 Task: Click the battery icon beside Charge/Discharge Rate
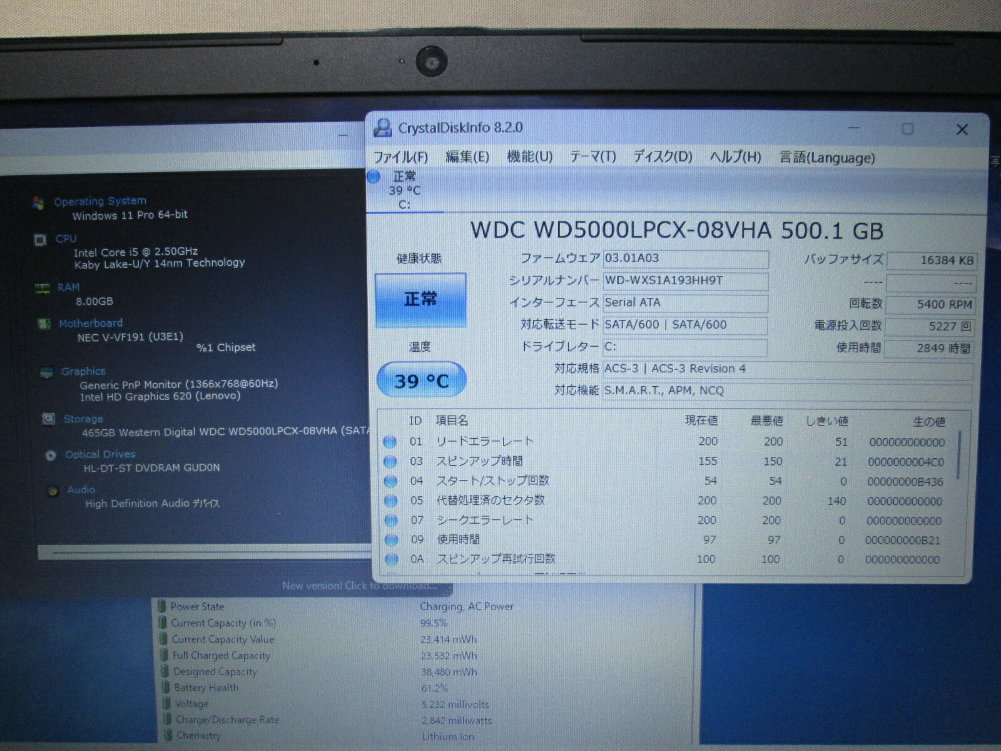[x=168, y=720]
